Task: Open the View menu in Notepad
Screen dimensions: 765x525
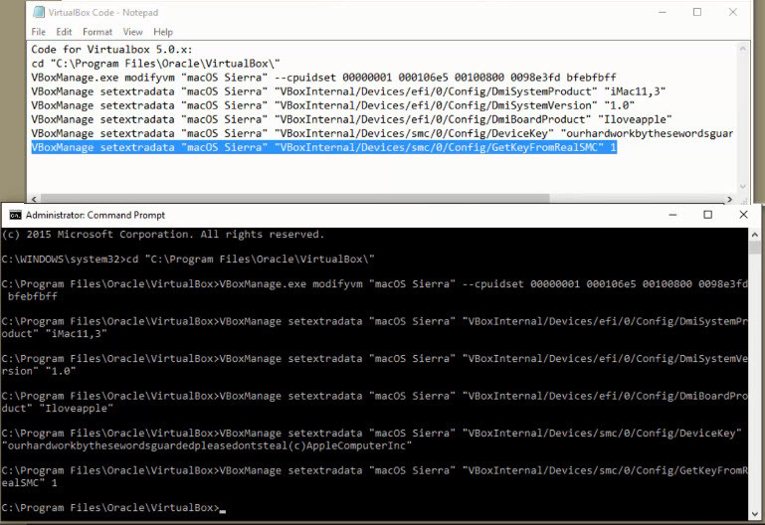Action: click(x=132, y=32)
